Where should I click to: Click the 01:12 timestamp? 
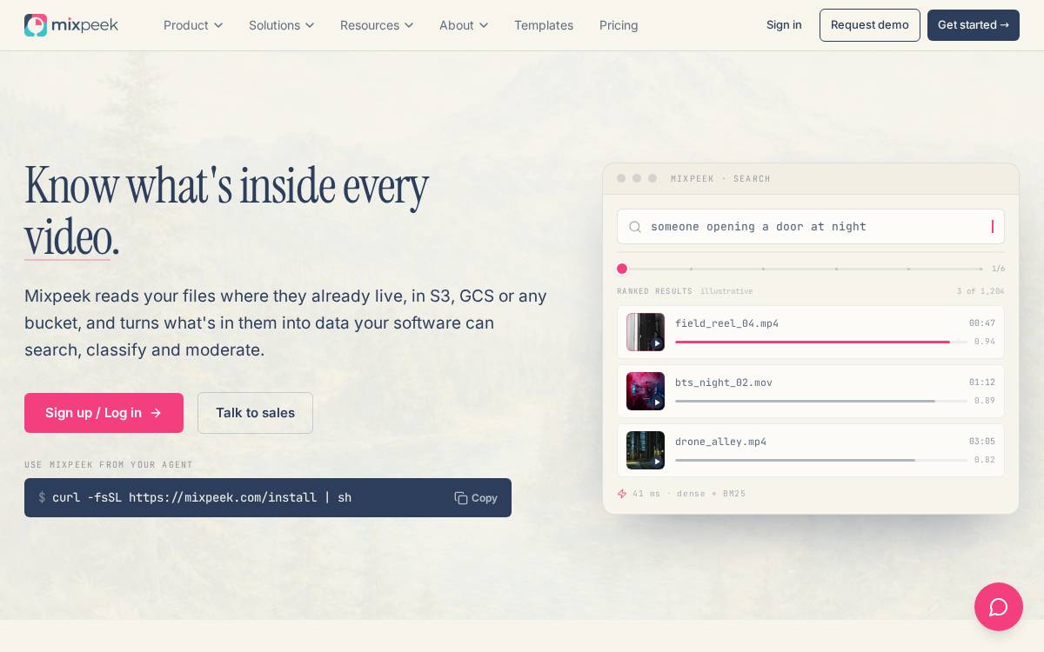pos(982,383)
